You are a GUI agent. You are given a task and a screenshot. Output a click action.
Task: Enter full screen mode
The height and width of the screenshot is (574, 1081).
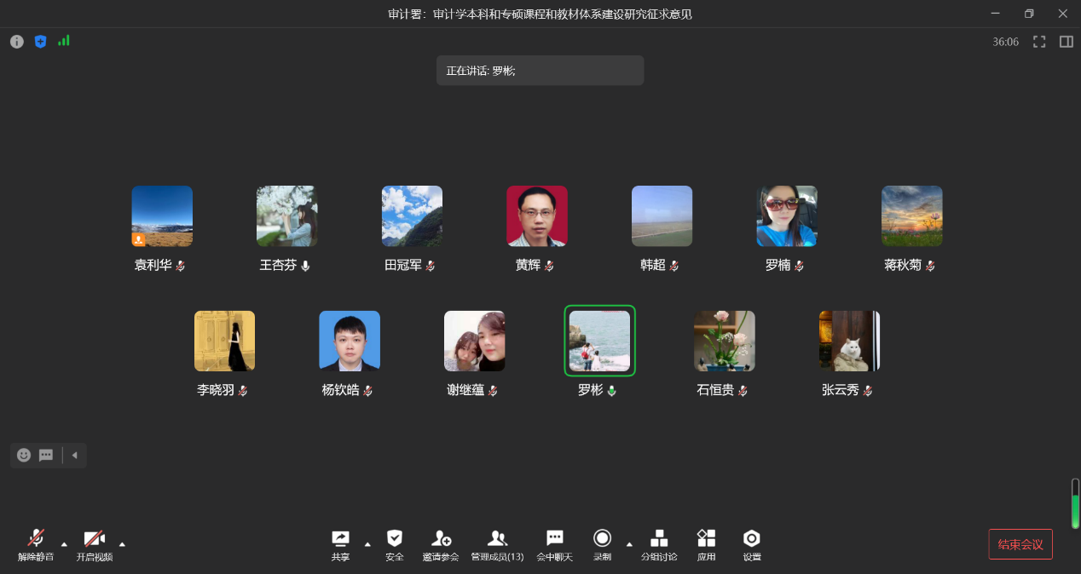pyautogui.click(x=1039, y=42)
